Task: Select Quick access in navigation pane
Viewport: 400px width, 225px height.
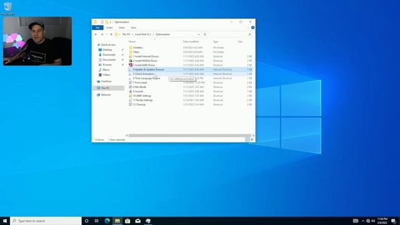Action: point(108,45)
